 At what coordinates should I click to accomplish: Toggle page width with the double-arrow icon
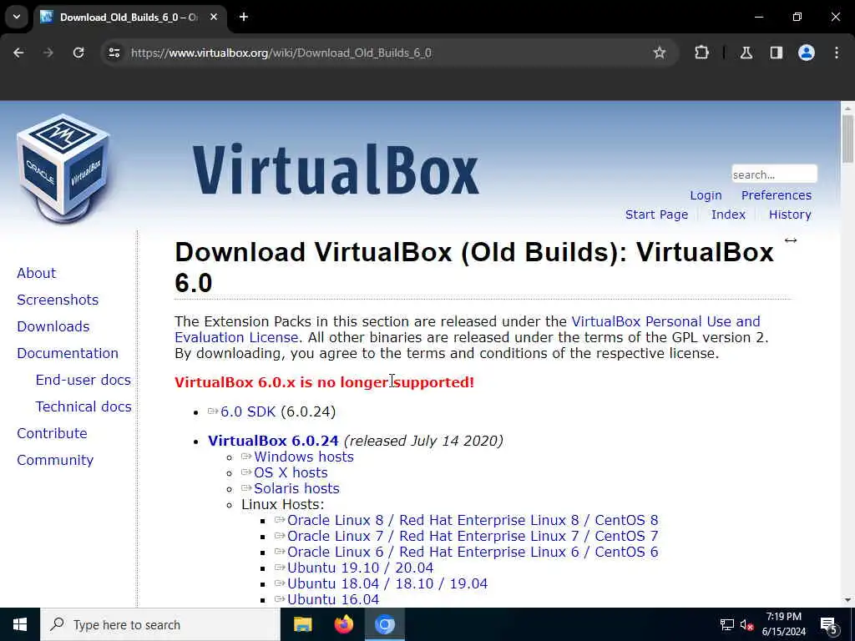click(791, 240)
